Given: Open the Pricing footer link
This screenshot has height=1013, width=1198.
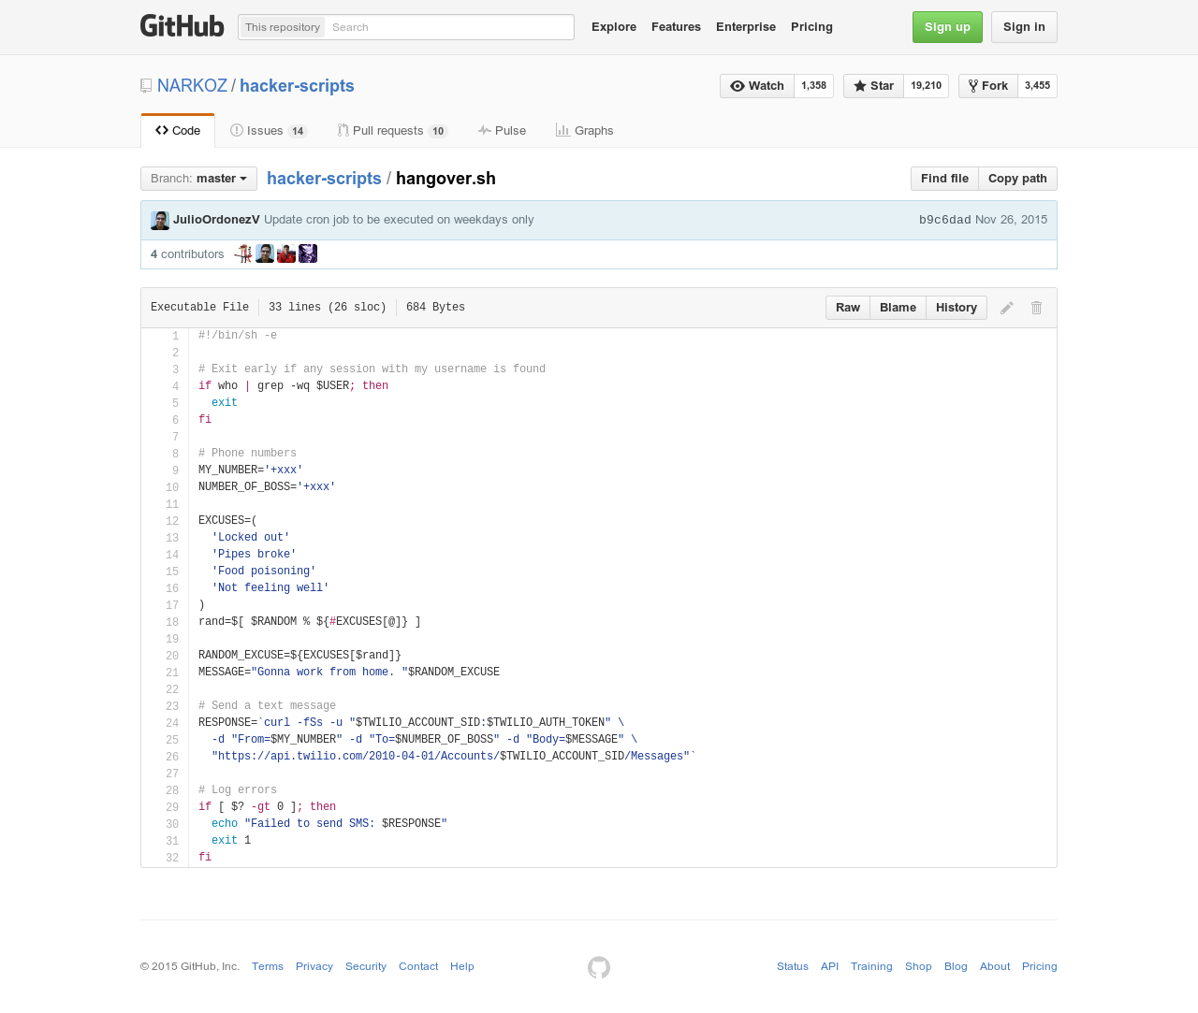Looking at the screenshot, I should (x=1040, y=966).
